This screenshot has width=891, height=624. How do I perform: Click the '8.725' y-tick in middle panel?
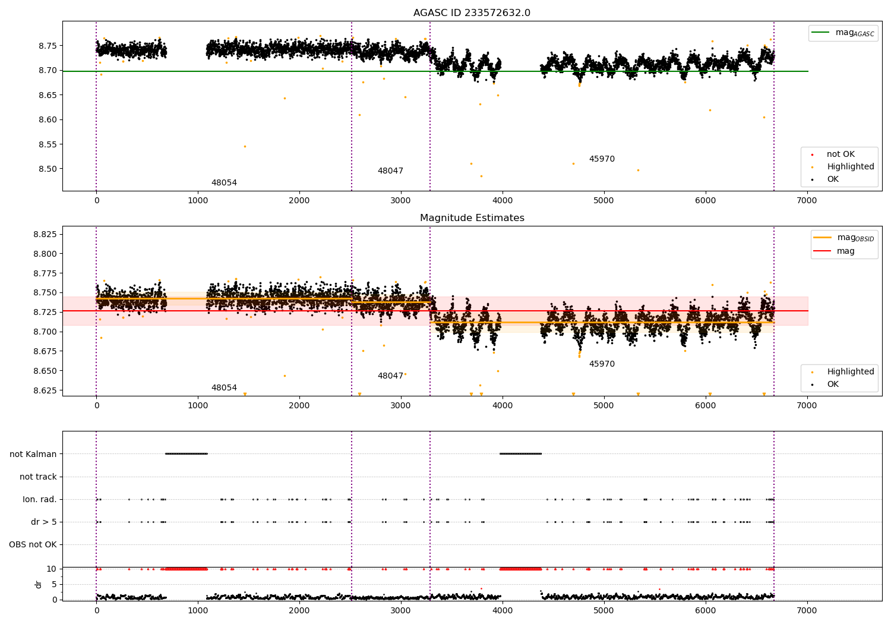(x=46, y=312)
